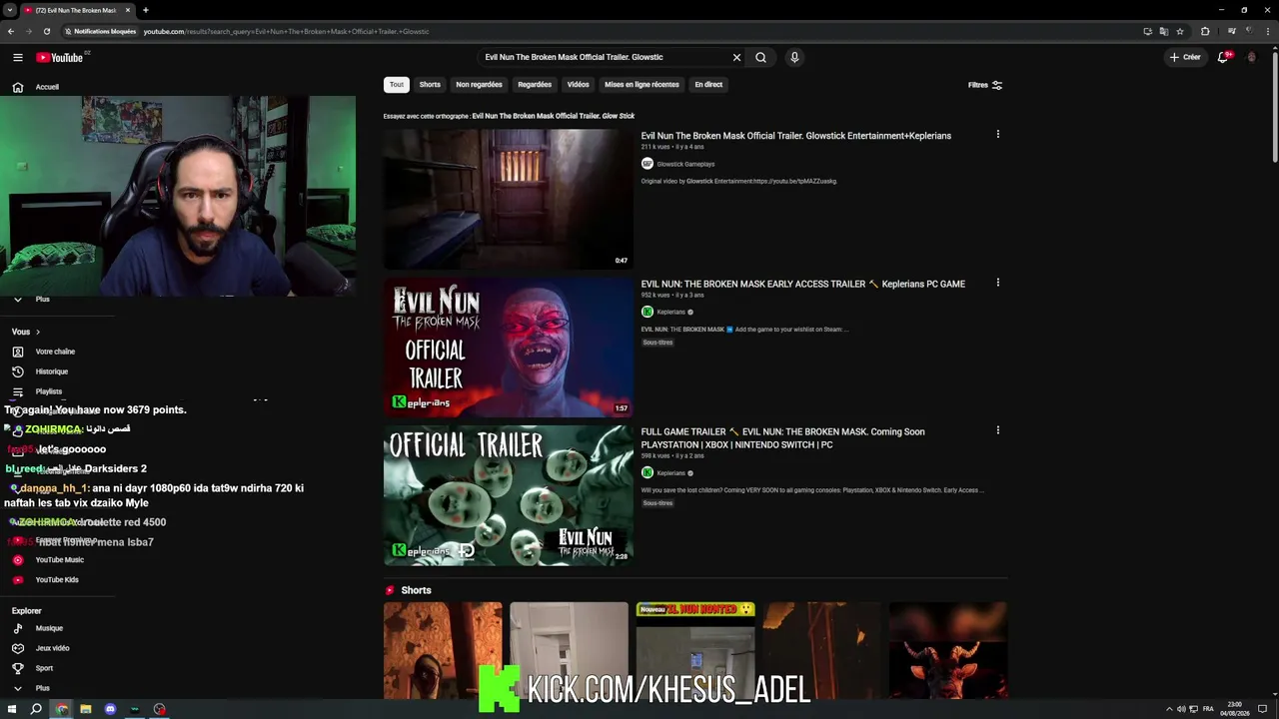Click the Créer button
The image size is (1279, 719).
(1185, 58)
